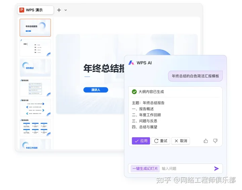242x190 pixels.
Task: Select the 年终总结报告 title slide thumbnail
Action: point(35,28)
